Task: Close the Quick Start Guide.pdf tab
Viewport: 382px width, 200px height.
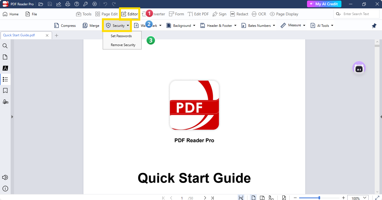Action: tap(47, 35)
